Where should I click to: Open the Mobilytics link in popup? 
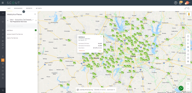coord(82,51)
